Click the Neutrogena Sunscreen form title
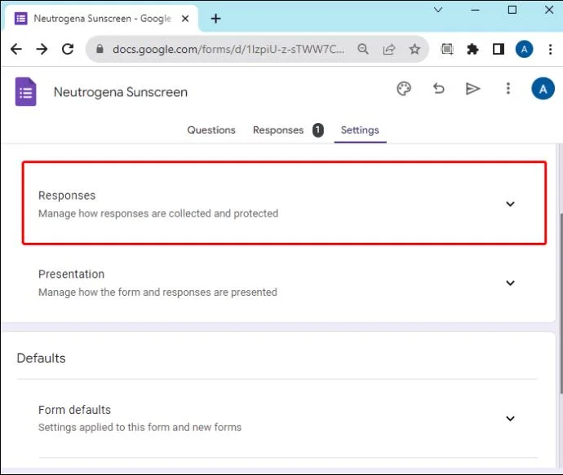This screenshot has height=475, width=563. click(121, 92)
